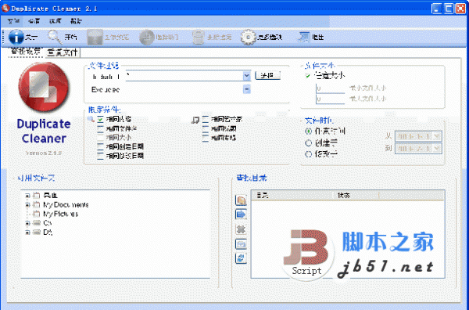Open the gear options icon in toolbar

[x=248, y=37]
